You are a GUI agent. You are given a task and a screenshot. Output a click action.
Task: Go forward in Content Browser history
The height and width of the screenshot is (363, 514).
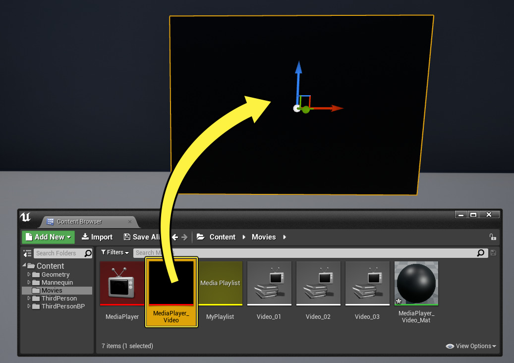pyautogui.click(x=184, y=237)
